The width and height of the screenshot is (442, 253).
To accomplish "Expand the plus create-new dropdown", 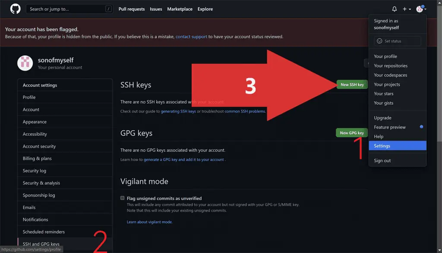I will (x=407, y=9).
